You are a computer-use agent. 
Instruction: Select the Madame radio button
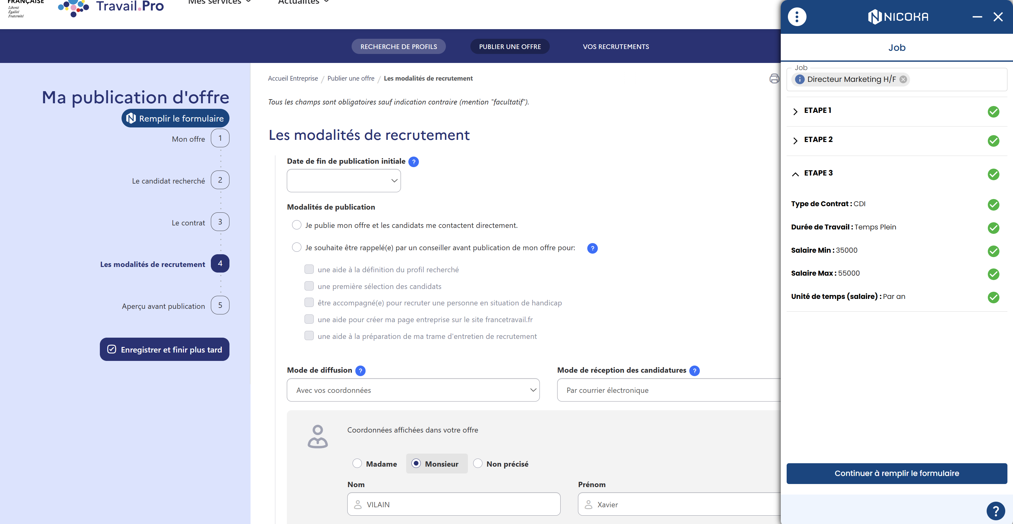tap(357, 464)
